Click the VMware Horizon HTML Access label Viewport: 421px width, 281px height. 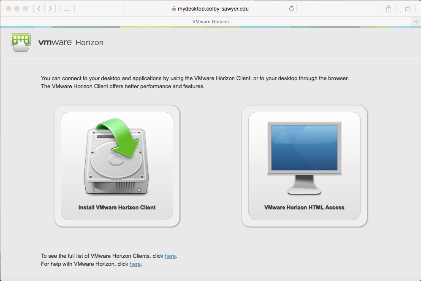click(x=304, y=207)
